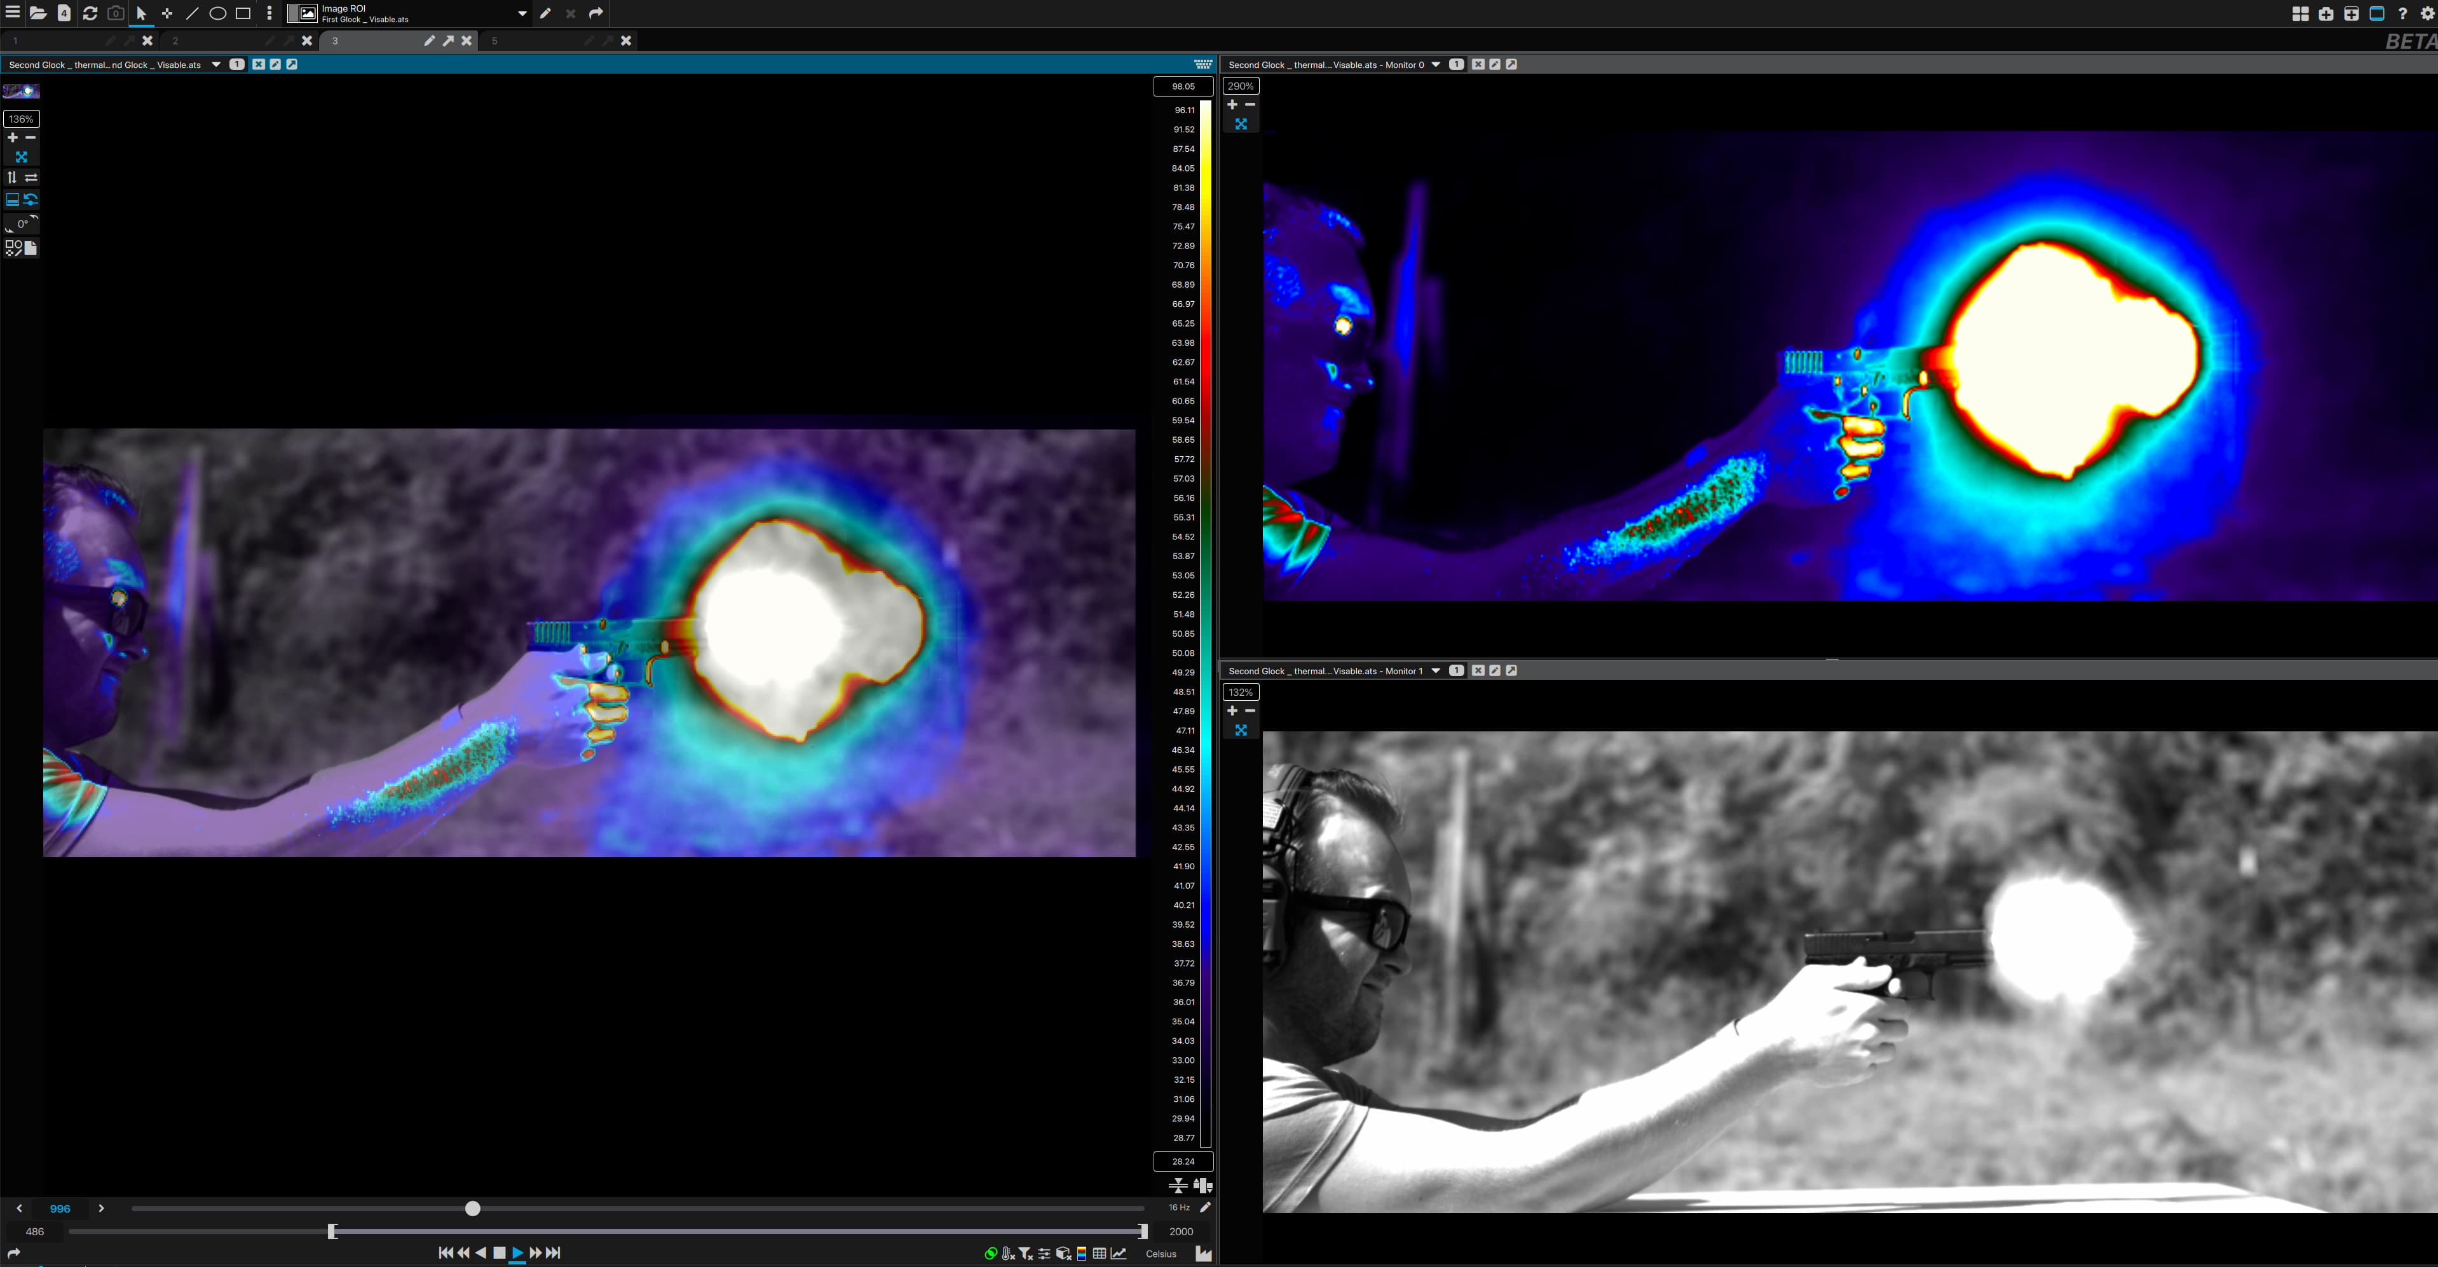Flip the main image vertically
This screenshot has height=1267, width=2438.
[11, 177]
